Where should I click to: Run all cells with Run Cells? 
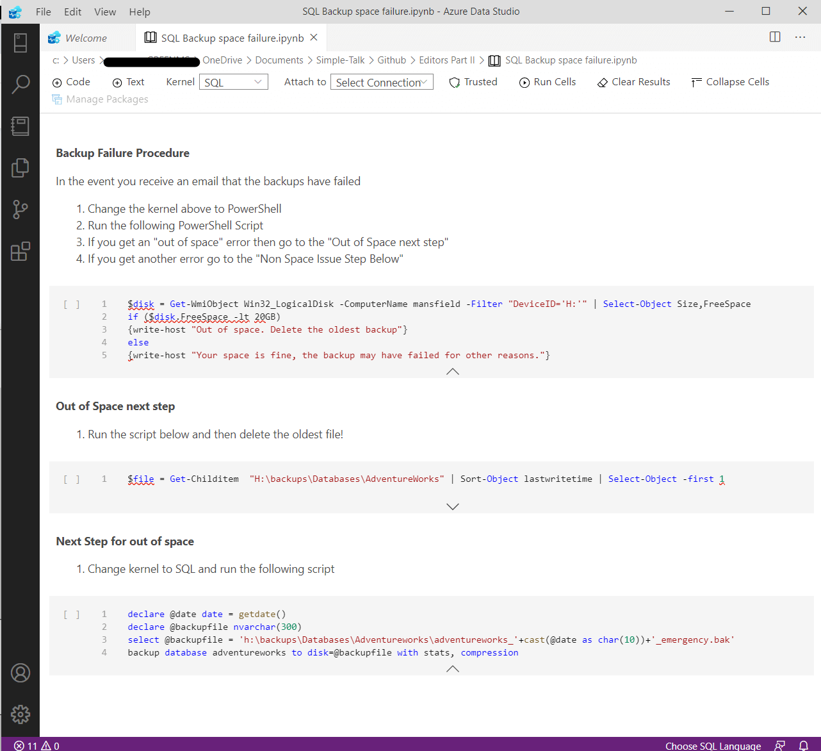pyautogui.click(x=548, y=82)
